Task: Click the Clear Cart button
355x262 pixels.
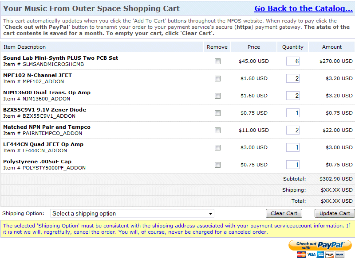Action: pyautogui.click(x=284, y=213)
